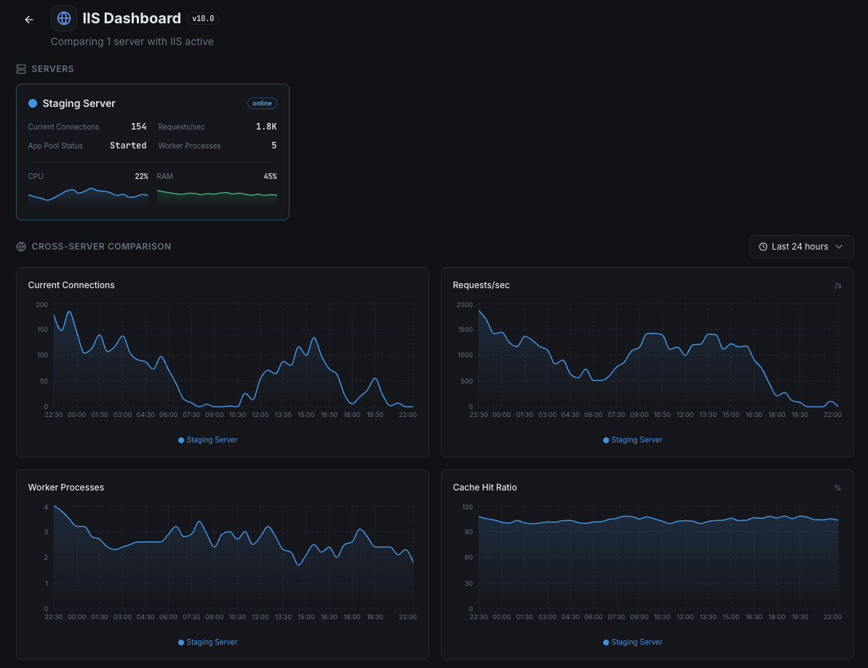Open the Last 24 hours time range dropdown
Image resolution: width=868 pixels, height=668 pixels.
tap(800, 247)
